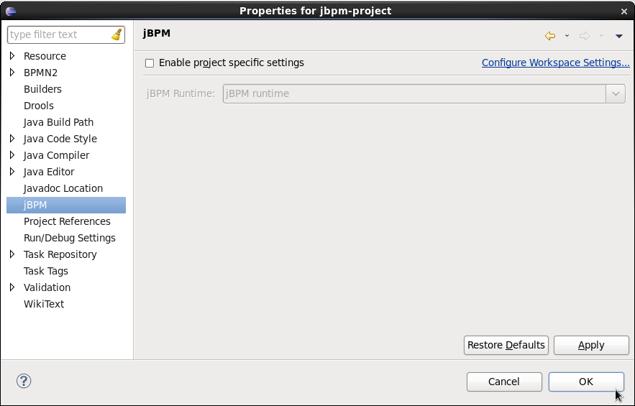Click the clear filter text broom icon
Image resolution: width=635 pixels, height=406 pixels.
[117, 34]
